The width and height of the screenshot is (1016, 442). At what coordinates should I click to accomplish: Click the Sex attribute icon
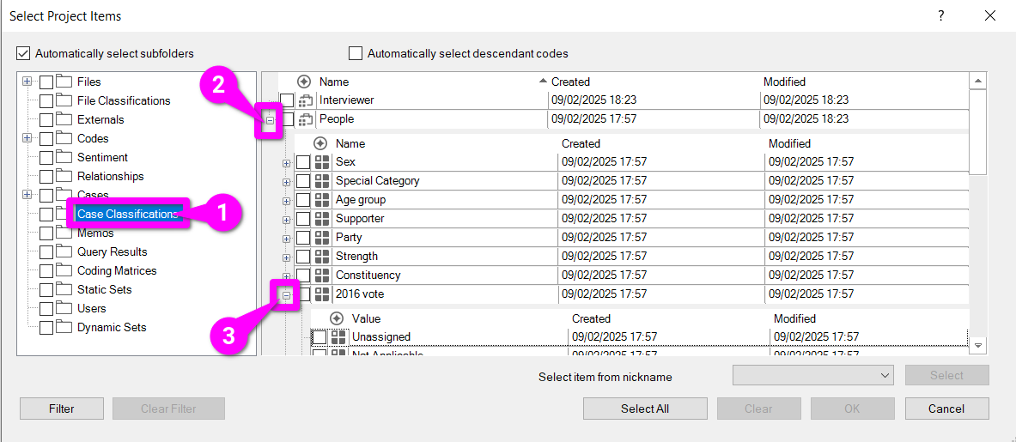pyautogui.click(x=322, y=162)
